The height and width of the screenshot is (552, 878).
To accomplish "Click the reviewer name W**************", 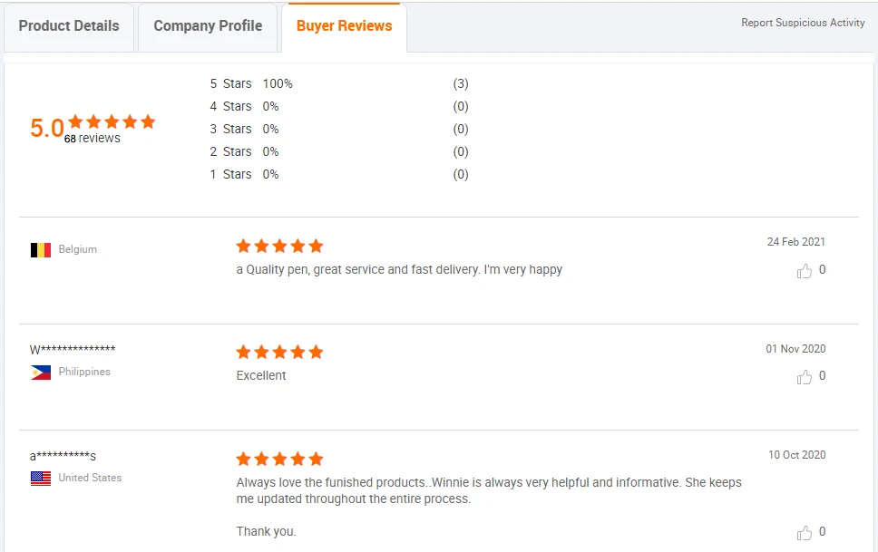I will pyautogui.click(x=73, y=350).
